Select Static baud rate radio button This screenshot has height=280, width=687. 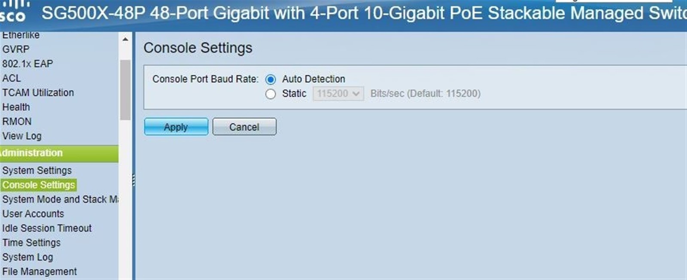[271, 94]
